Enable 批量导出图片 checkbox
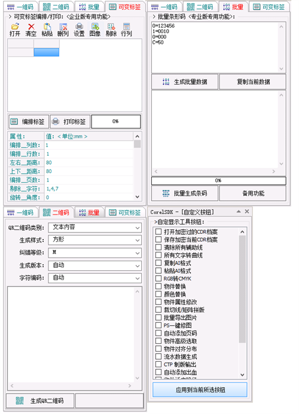 click(158, 318)
